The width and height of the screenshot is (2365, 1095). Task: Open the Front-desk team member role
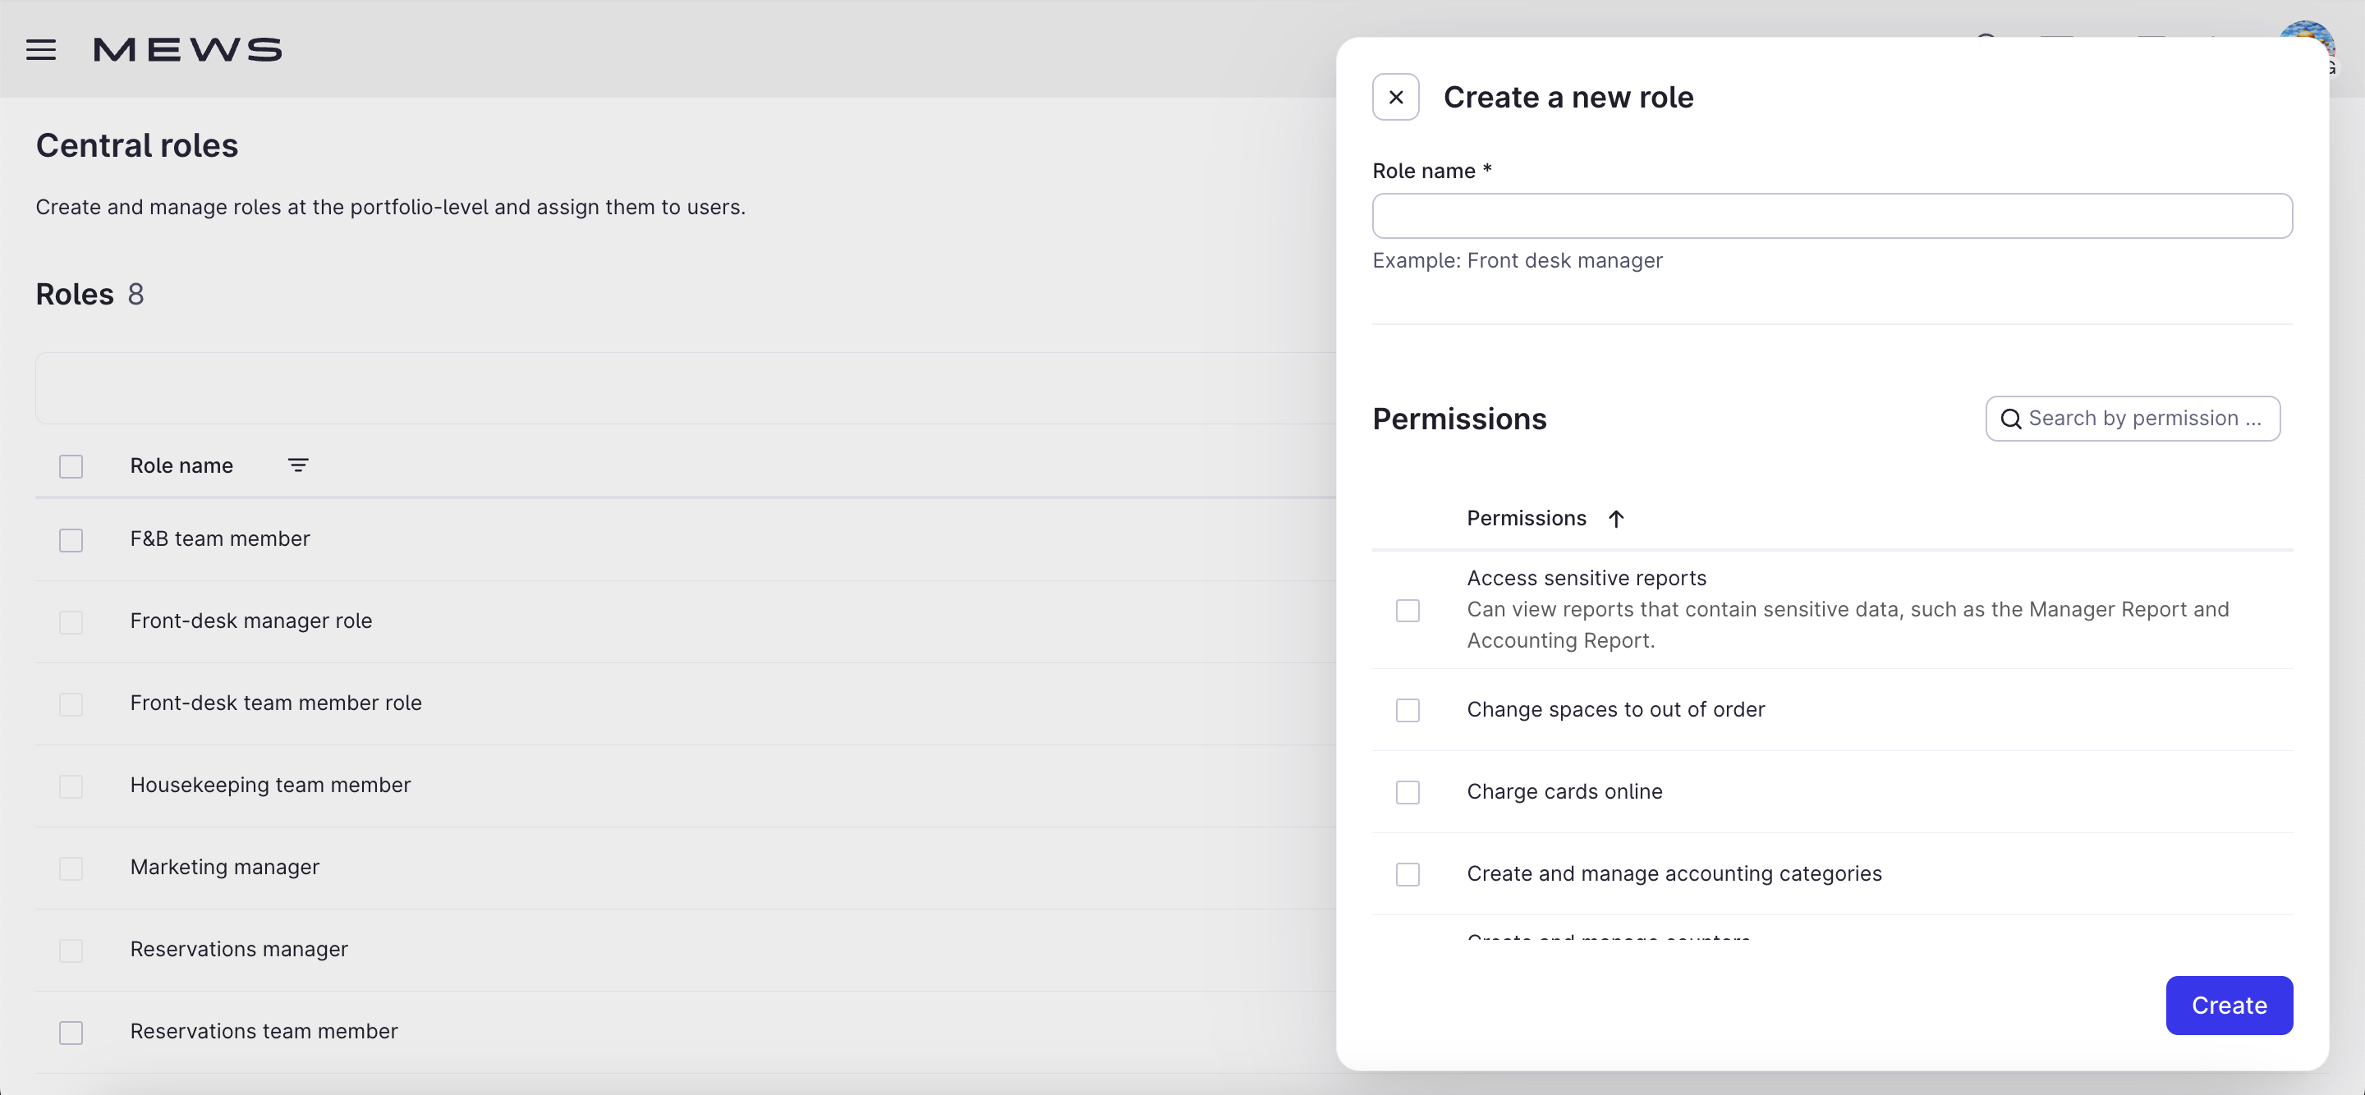[x=275, y=703]
